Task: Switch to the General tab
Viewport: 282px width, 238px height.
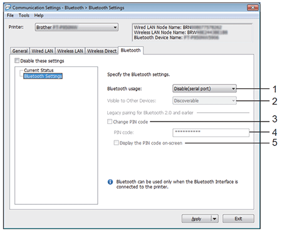Action: pos(20,51)
